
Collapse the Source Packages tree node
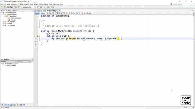tap(3, 15)
